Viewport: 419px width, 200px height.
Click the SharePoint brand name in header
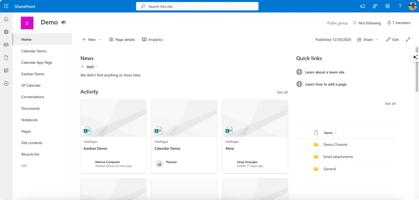[x=25, y=6]
